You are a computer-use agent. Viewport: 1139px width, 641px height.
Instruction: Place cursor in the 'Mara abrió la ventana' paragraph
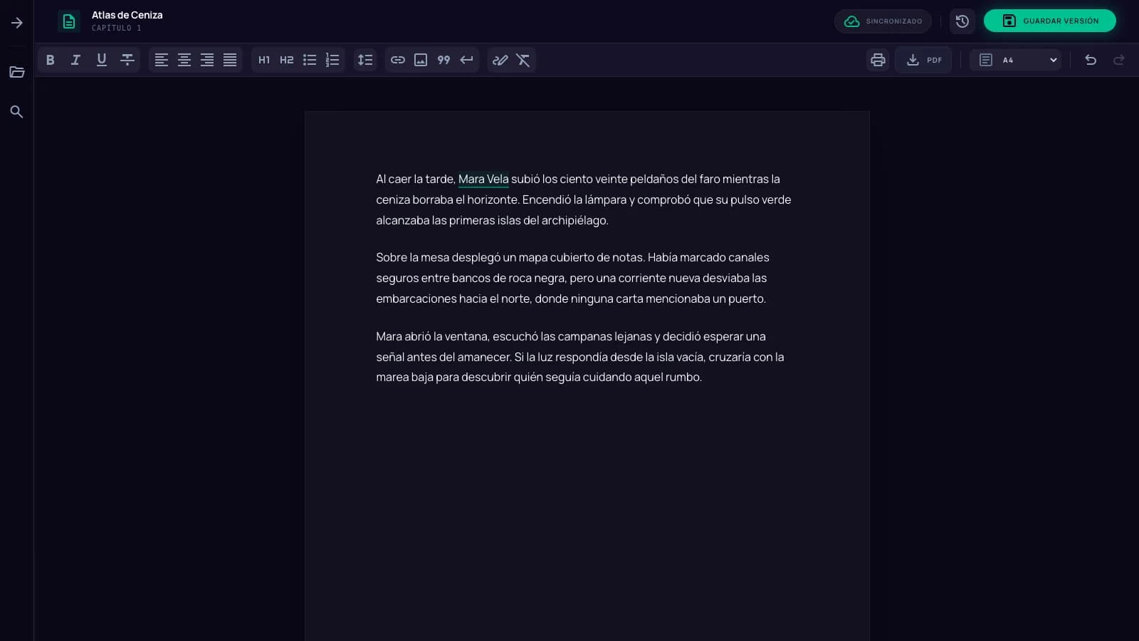584,356
